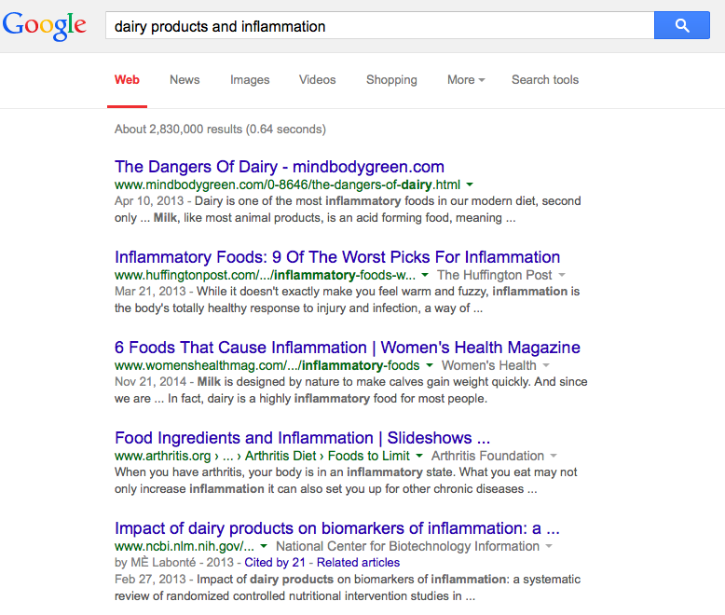Open the Videos tab
The width and height of the screenshot is (725, 615).
point(317,79)
